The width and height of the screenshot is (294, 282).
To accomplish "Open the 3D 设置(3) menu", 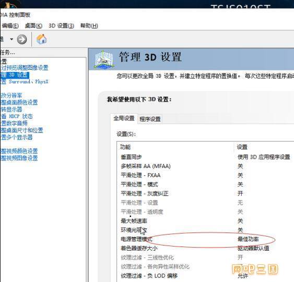I will 61,26.
